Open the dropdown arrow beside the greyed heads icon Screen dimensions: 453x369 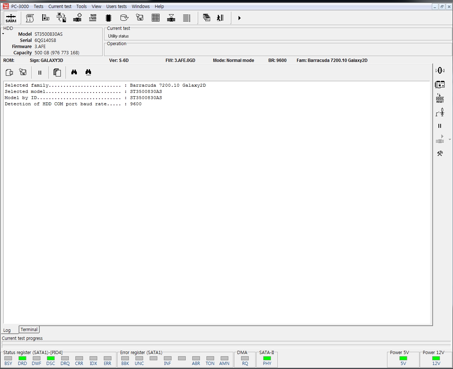pos(450,140)
